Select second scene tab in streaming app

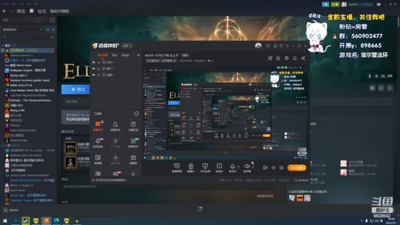click(x=114, y=55)
